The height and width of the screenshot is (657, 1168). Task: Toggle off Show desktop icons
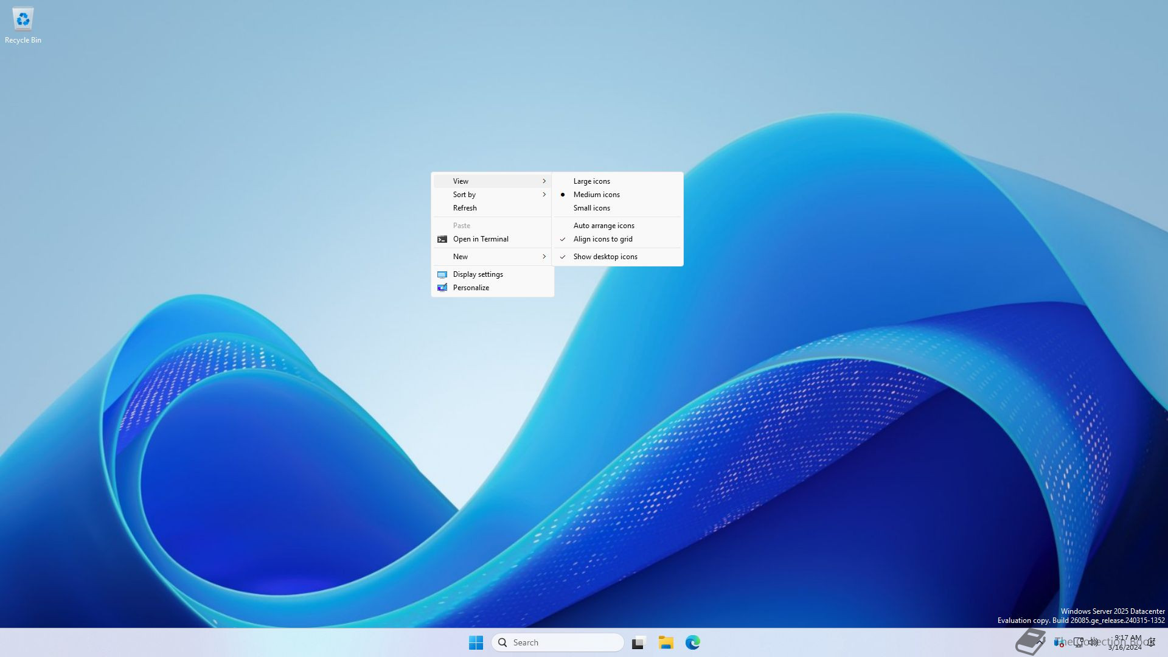point(605,257)
